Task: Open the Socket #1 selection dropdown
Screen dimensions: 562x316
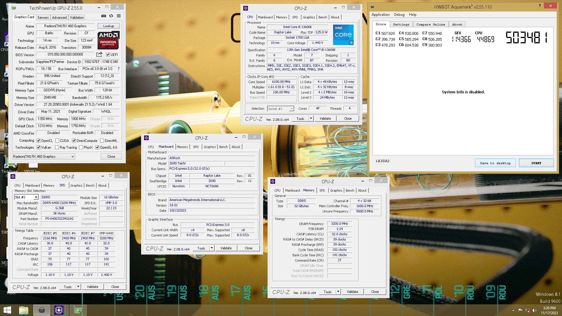Action: [280, 109]
